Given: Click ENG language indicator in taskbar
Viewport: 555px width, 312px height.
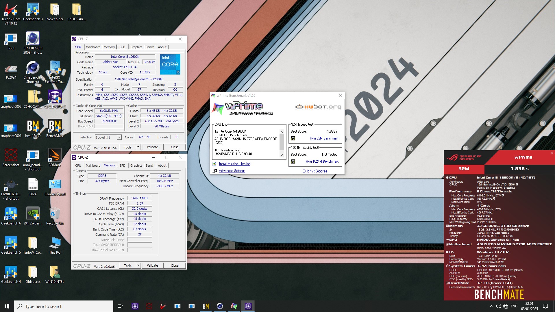Looking at the screenshot, I should [x=514, y=306].
